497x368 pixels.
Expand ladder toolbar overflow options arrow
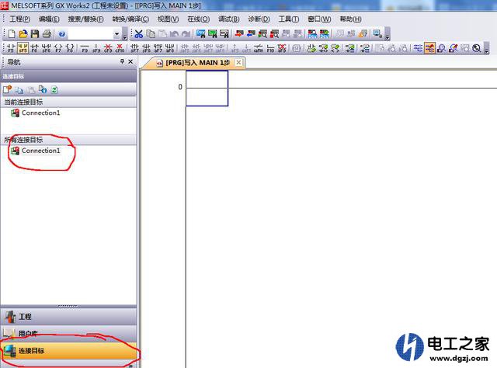(487, 48)
